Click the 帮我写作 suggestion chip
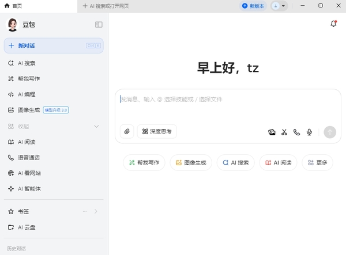346x255 pixels. coord(144,162)
